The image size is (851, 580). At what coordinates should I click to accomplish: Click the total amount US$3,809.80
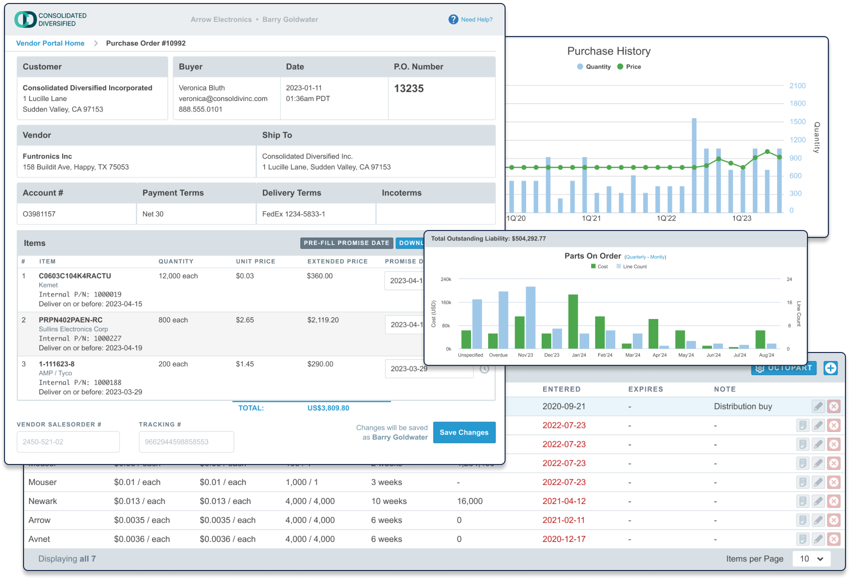(328, 408)
